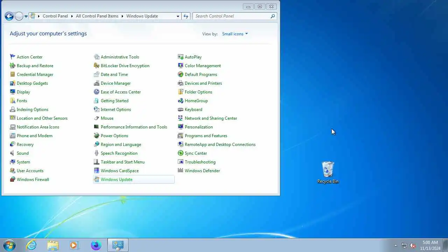Click the Windows Update breadcrumb segment
The height and width of the screenshot is (252, 448).
(142, 16)
